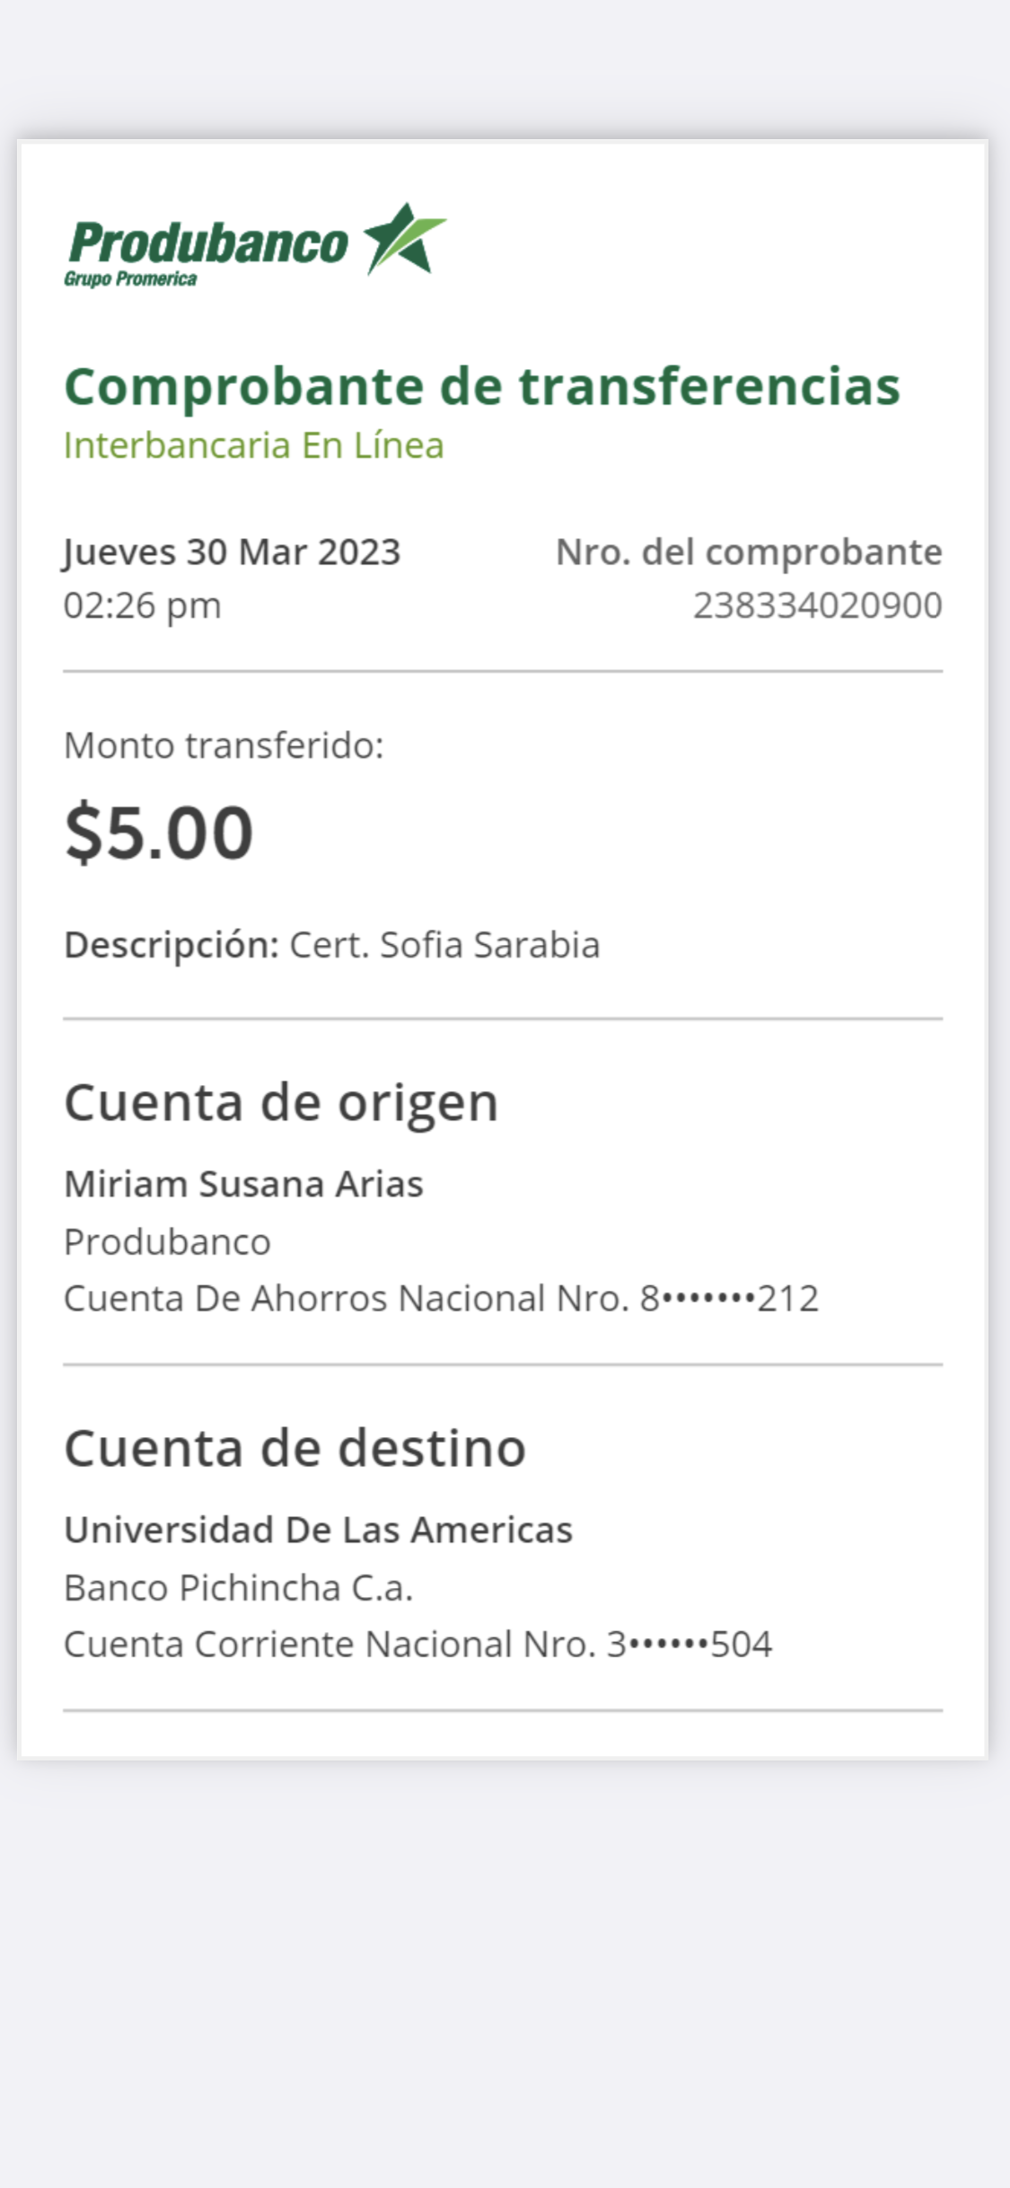Click the Nro. del comprobante label
Image resolution: width=1010 pixels, height=2188 pixels.
click(749, 551)
